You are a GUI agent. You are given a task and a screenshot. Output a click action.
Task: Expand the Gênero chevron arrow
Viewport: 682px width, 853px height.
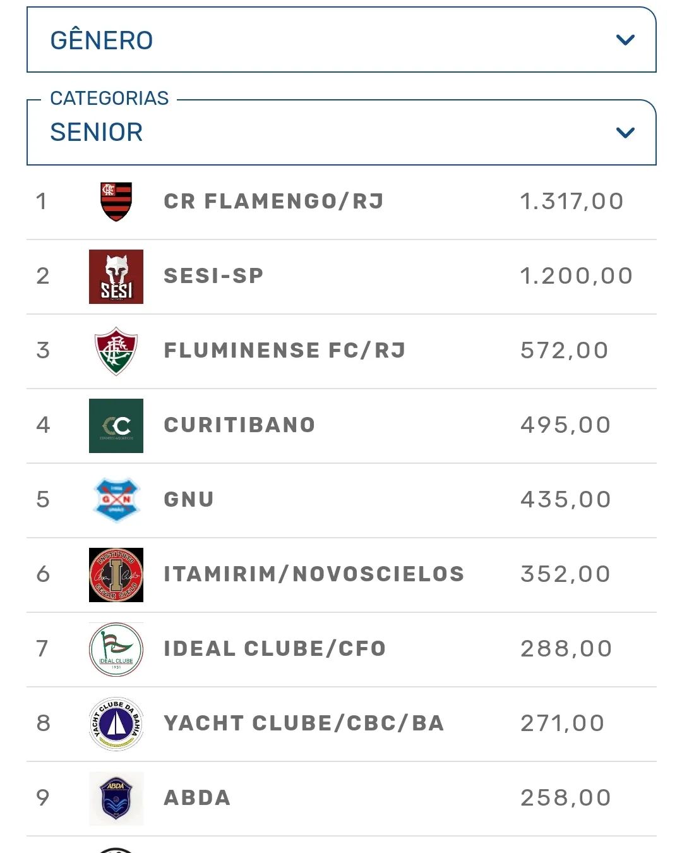tap(625, 40)
